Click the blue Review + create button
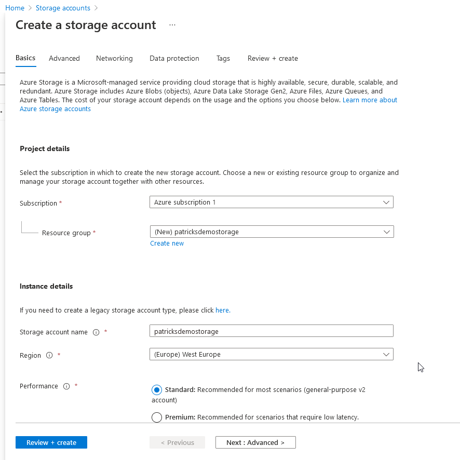The width and height of the screenshot is (460, 460). (x=51, y=442)
